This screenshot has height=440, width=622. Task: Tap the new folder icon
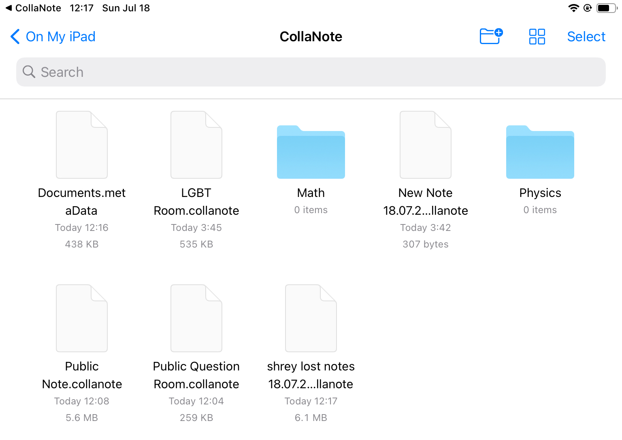click(x=491, y=36)
